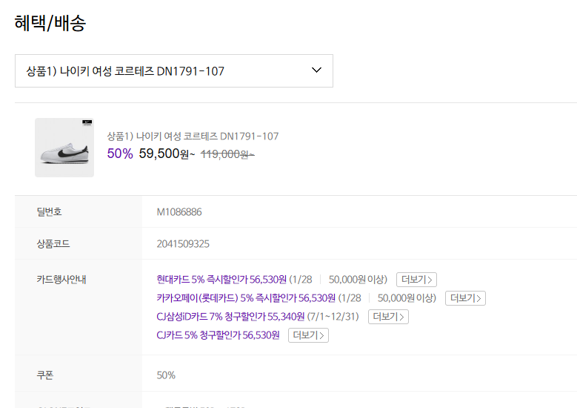577x408 pixels.
Task: Click the Nike logo badge on the product image
Action: point(85,124)
